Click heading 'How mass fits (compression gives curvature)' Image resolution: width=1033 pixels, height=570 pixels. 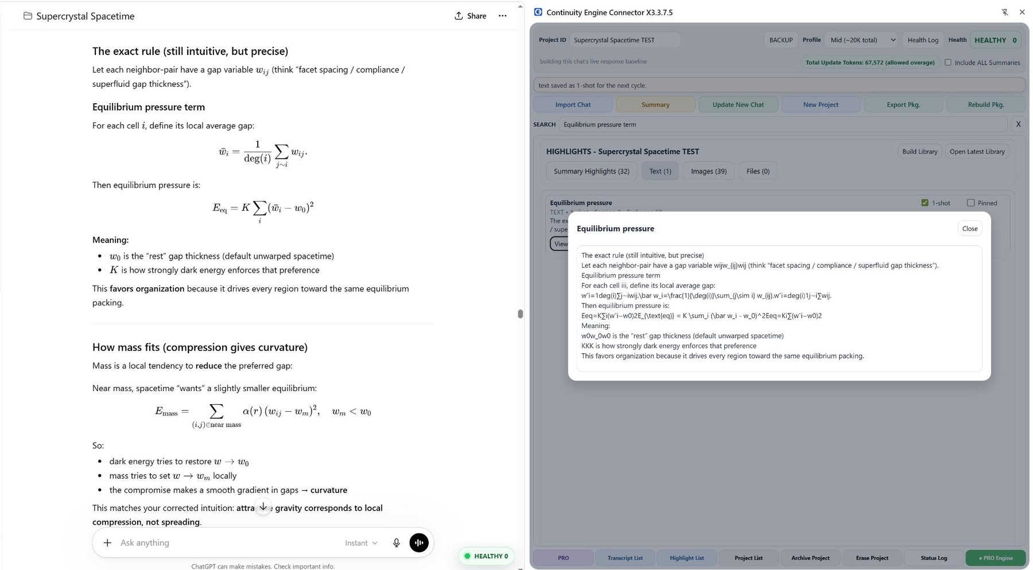click(200, 348)
